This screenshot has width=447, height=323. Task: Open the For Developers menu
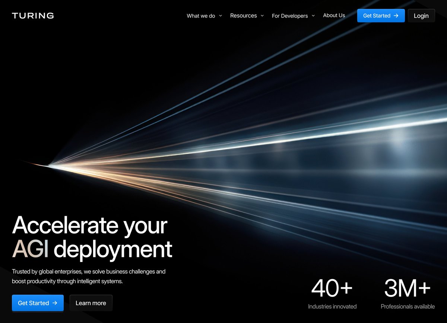290,16
